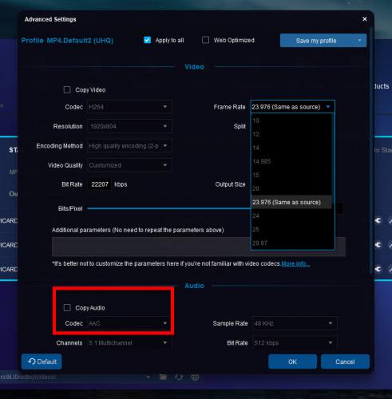Click the refresh arrows icon near folder

(x=179, y=377)
